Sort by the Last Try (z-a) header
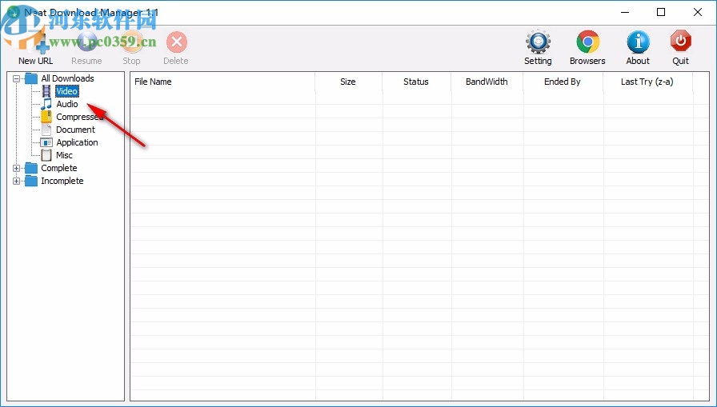 pos(648,82)
